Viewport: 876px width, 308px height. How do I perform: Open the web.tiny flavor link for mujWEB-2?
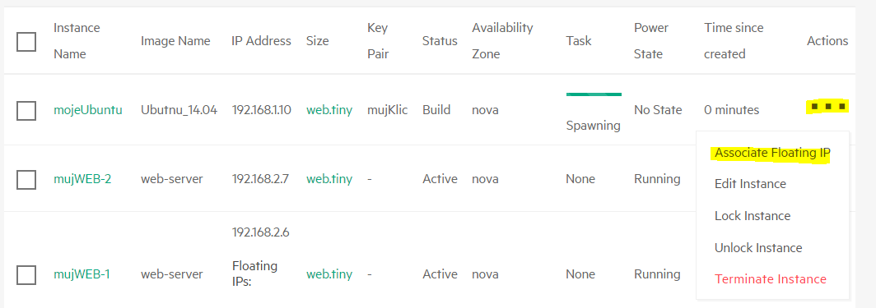pos(329,179)
